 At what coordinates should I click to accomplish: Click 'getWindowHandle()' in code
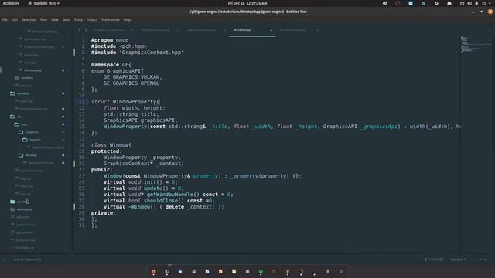pos(173,195)
